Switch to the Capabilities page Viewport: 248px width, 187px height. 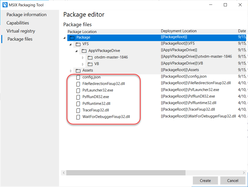[x=18, y=23]
